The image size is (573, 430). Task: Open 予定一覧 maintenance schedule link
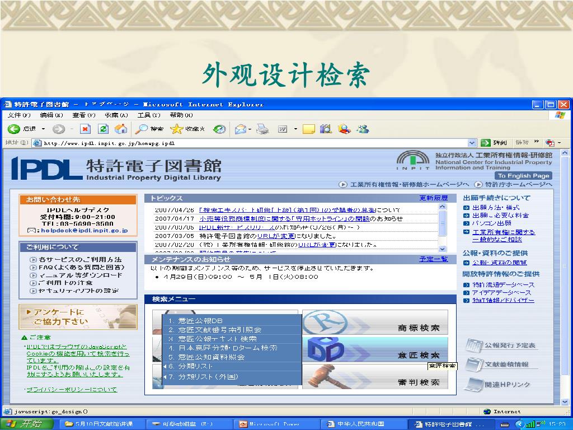point(434,259)
